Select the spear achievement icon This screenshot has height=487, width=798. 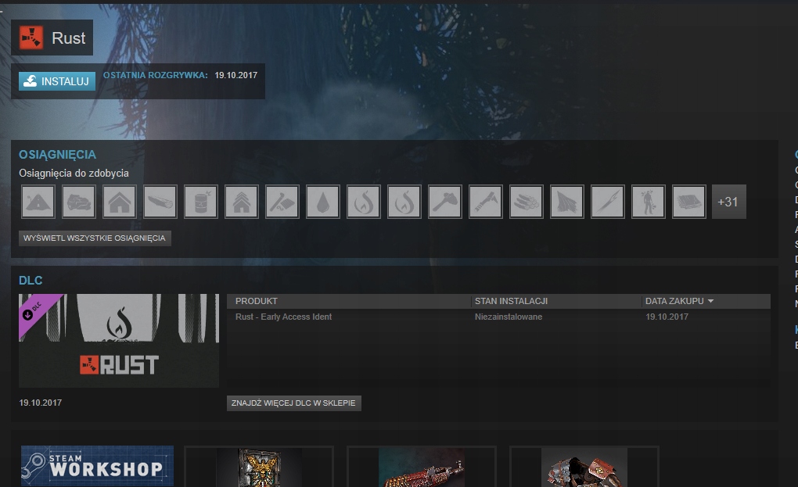pos(608,202)
